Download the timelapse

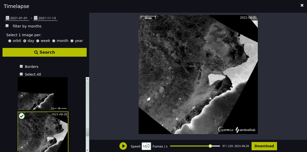click(x=264, y=146)
